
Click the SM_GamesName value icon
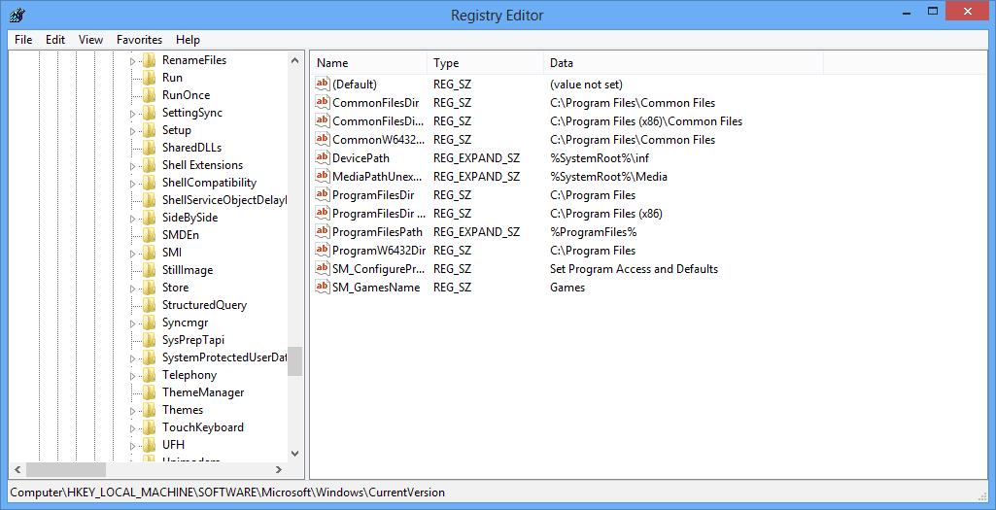tap(323, 287)
